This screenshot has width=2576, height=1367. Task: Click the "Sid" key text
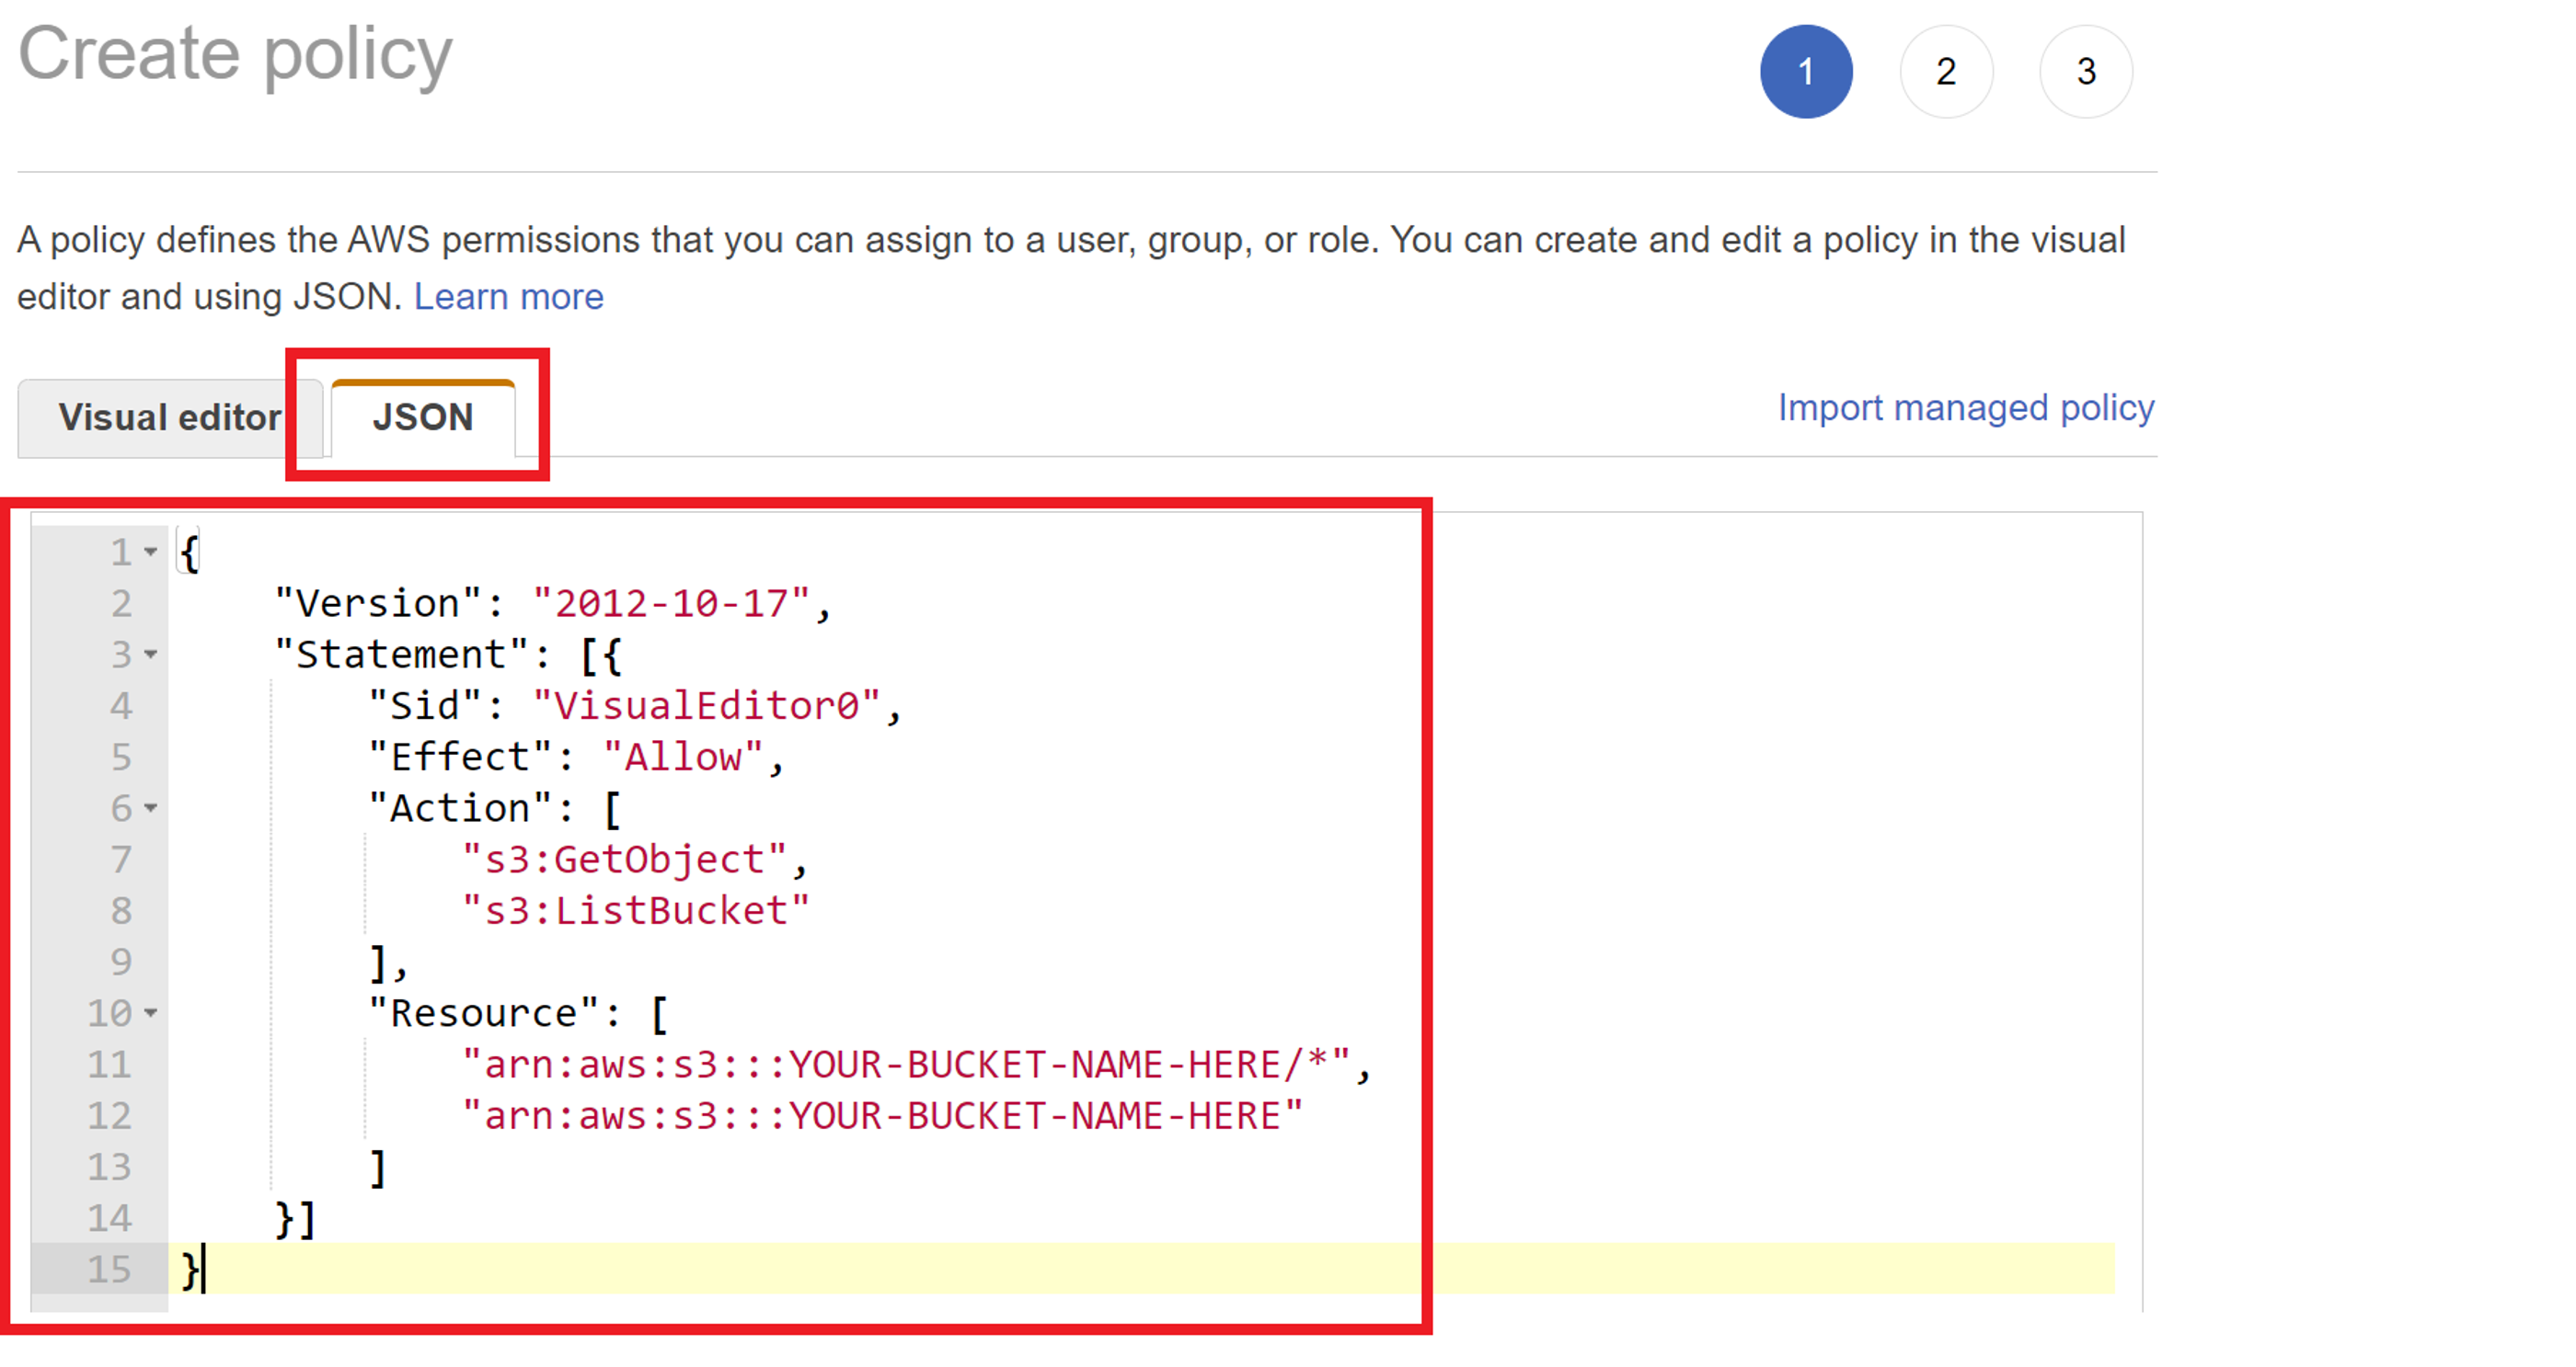pos(425,707)
